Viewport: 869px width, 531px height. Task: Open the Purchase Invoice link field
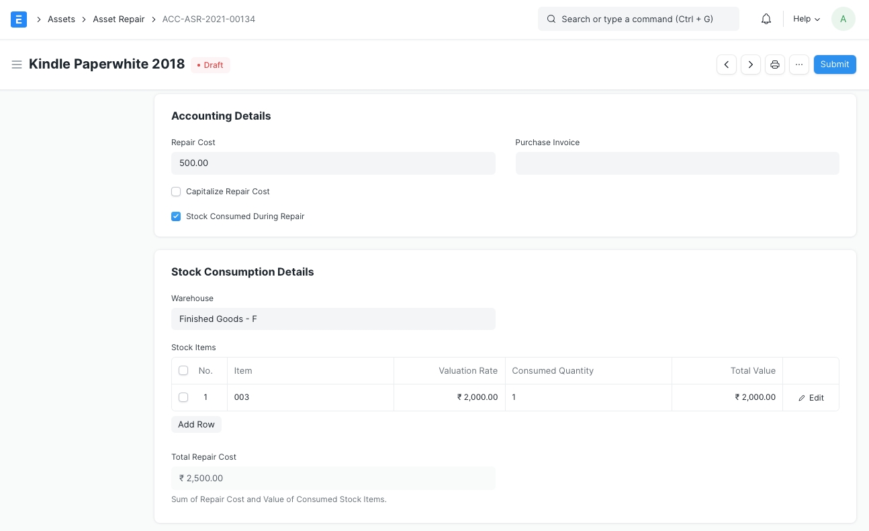[x=677, y=163]
